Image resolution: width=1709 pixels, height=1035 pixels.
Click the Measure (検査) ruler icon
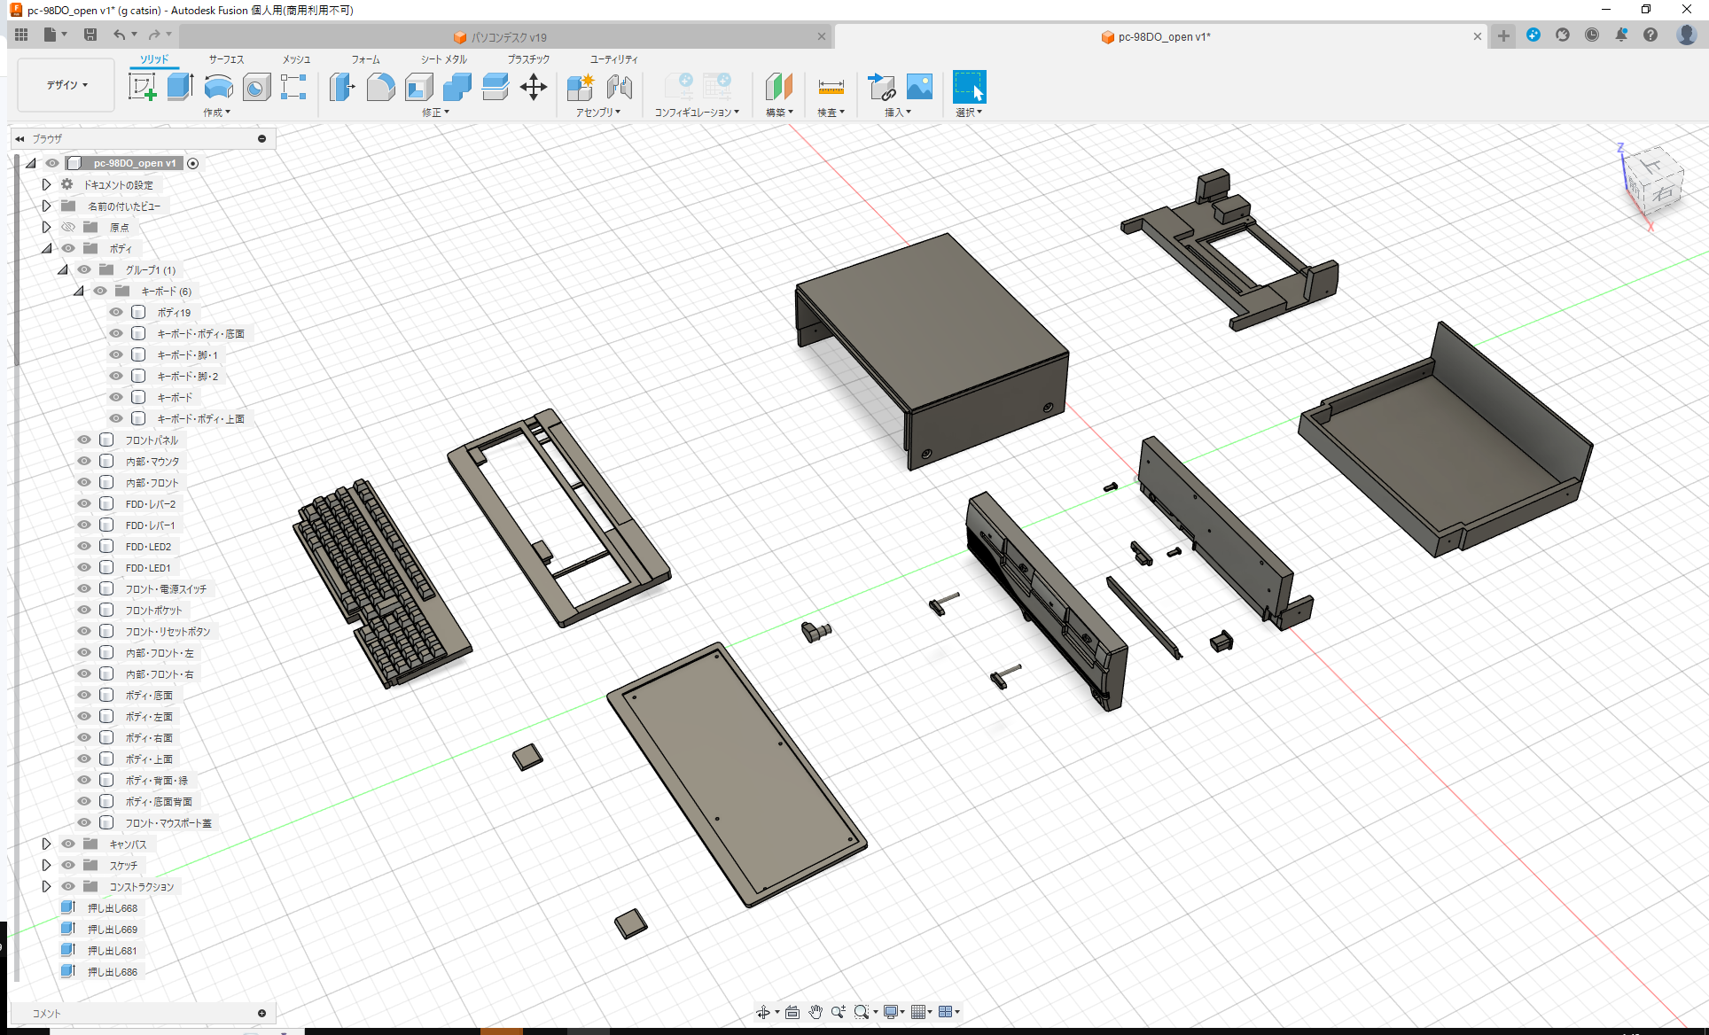coord(831,87)
